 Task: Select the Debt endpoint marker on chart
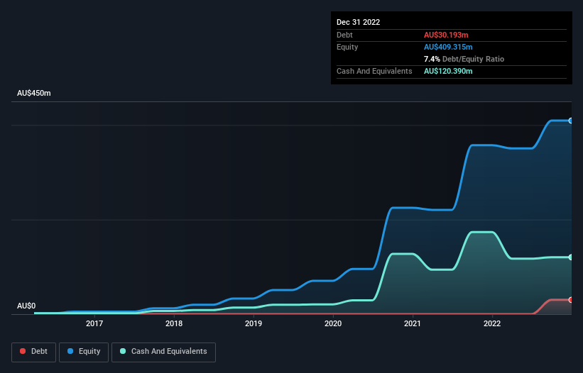click(571, 300)
